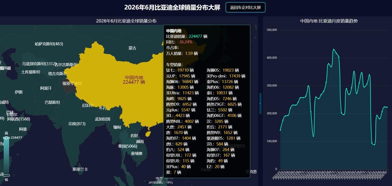392x186 pixels.
Task: Select the upper handle of the sales range slider
Action: pyautogui.click(x=6, y=138)
